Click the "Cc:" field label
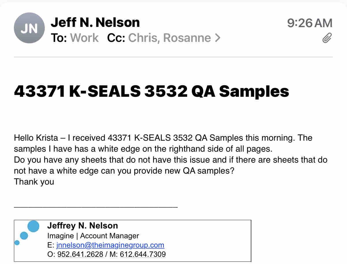The height and width of the screenshot is (264, 347). pos(116,38)
